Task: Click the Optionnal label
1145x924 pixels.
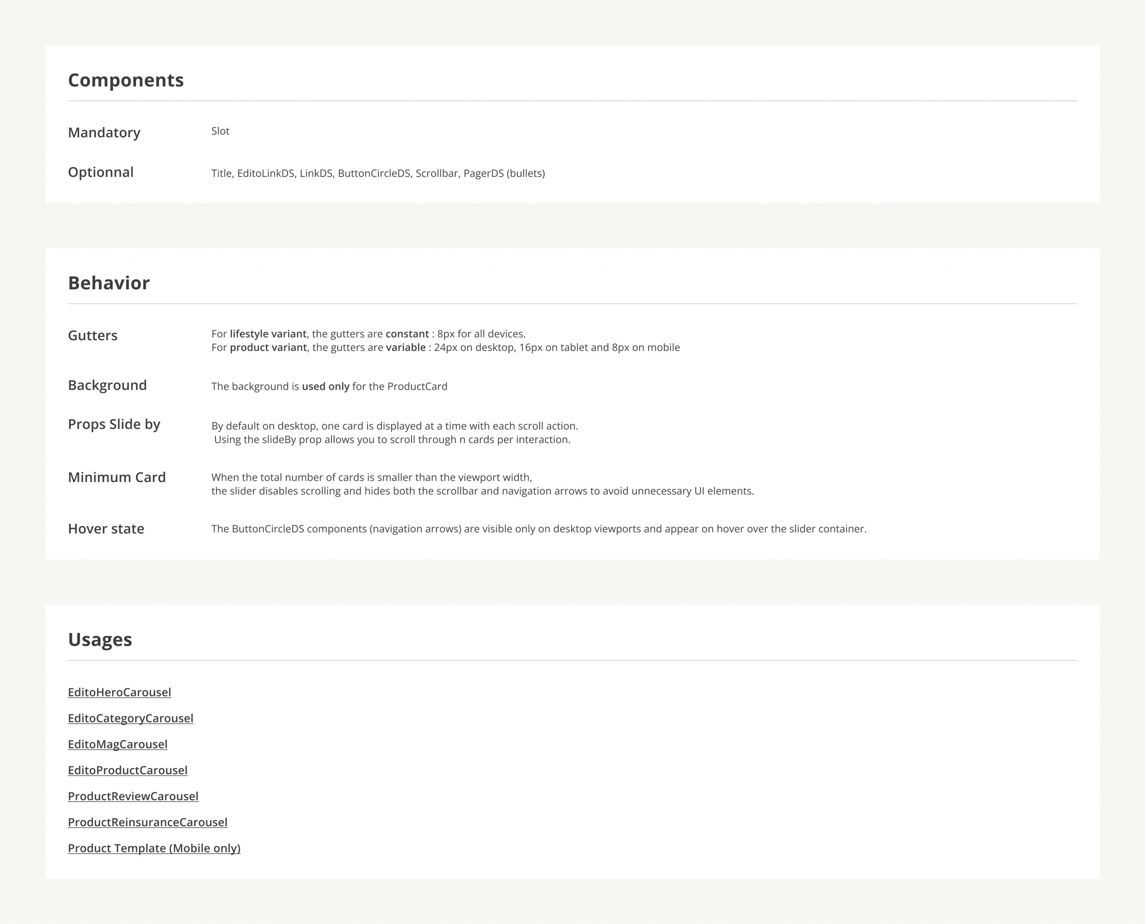Action: 101,172
